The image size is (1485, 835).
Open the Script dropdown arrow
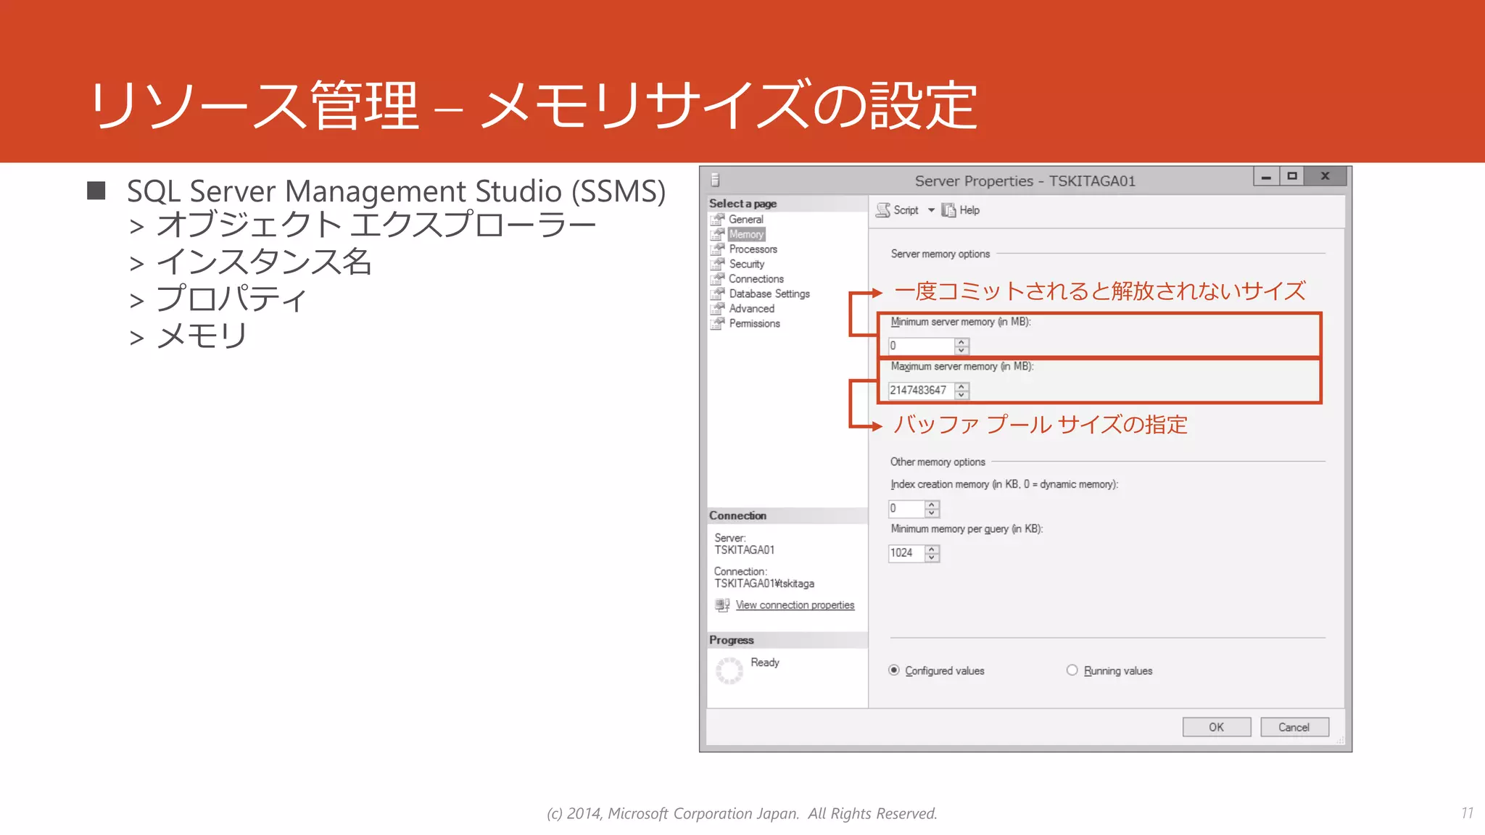tap(931, 210)
